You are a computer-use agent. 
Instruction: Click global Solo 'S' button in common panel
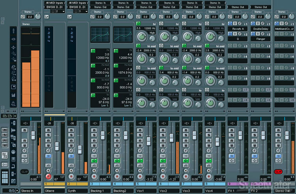coord(5,135)
